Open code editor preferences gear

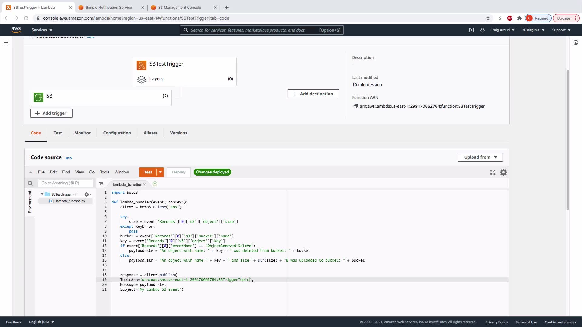[x=503, y=172]
